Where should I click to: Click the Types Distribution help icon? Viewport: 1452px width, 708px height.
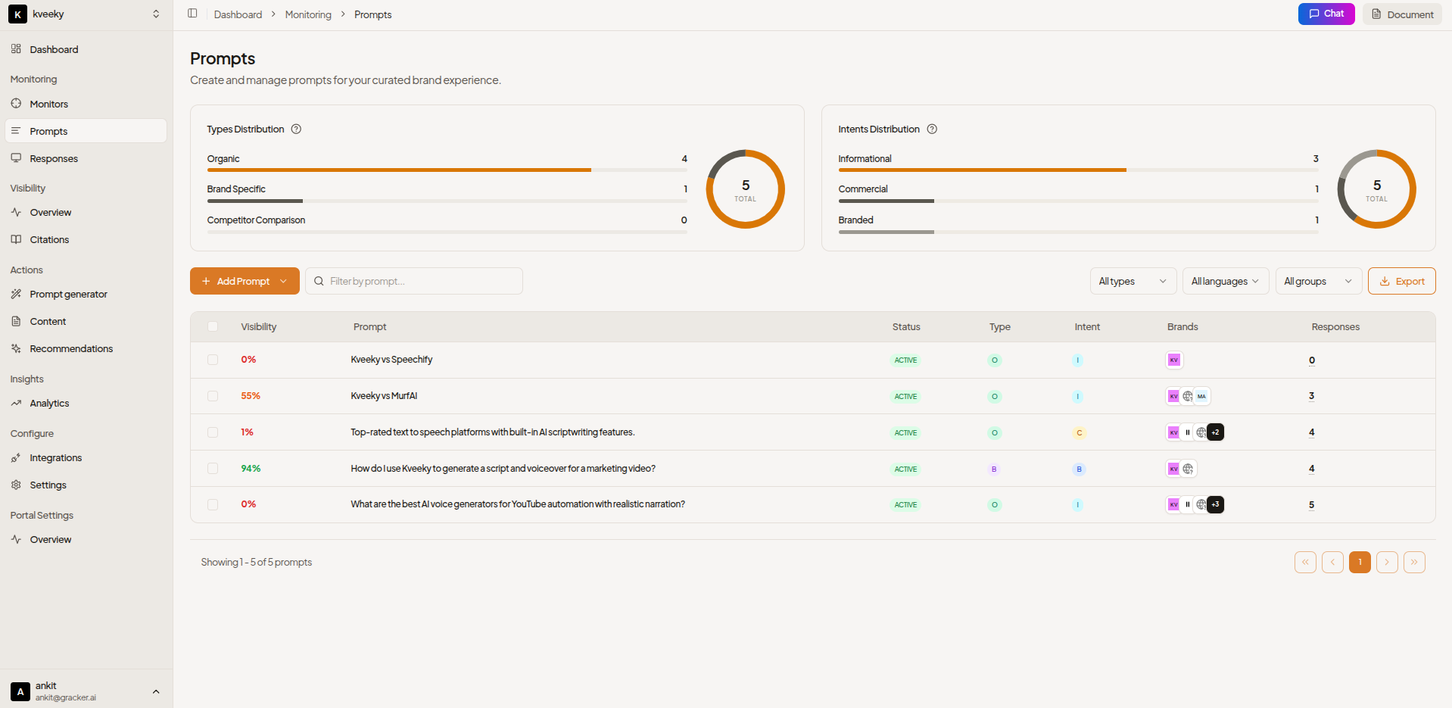[297, 129]
